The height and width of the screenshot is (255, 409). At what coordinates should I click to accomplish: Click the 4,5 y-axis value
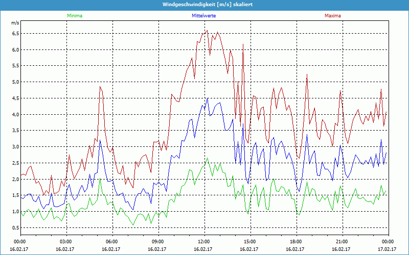pos(16,98)
